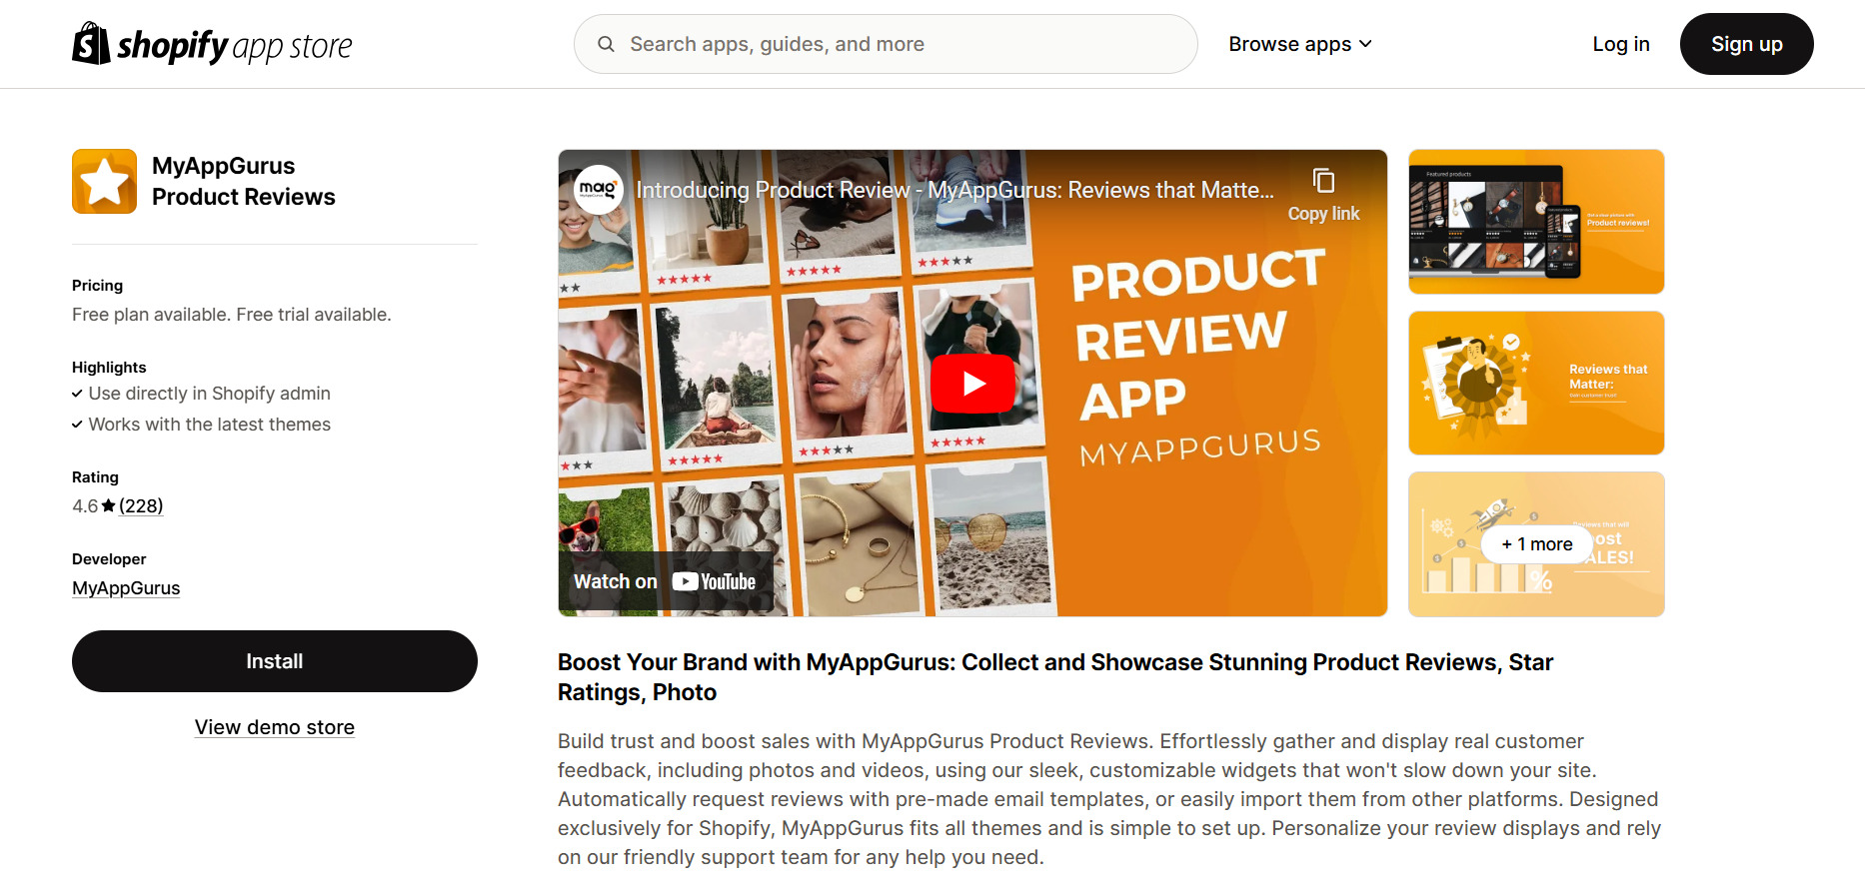Click the Sign up button
Screen dimensions: 1865x892
click(x=1746, y=44)
